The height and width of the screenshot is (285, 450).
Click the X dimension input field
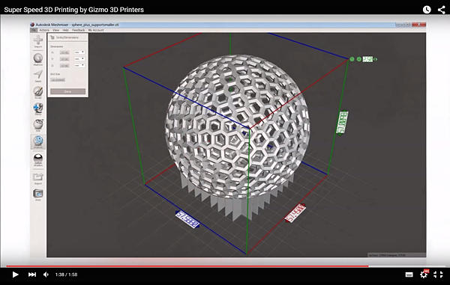(x=64, y=52)
